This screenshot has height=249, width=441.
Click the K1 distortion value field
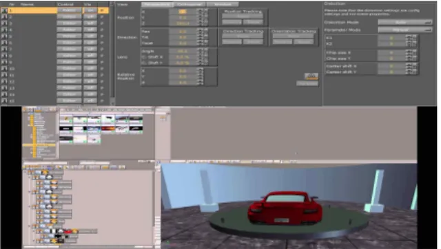point(391,38)
